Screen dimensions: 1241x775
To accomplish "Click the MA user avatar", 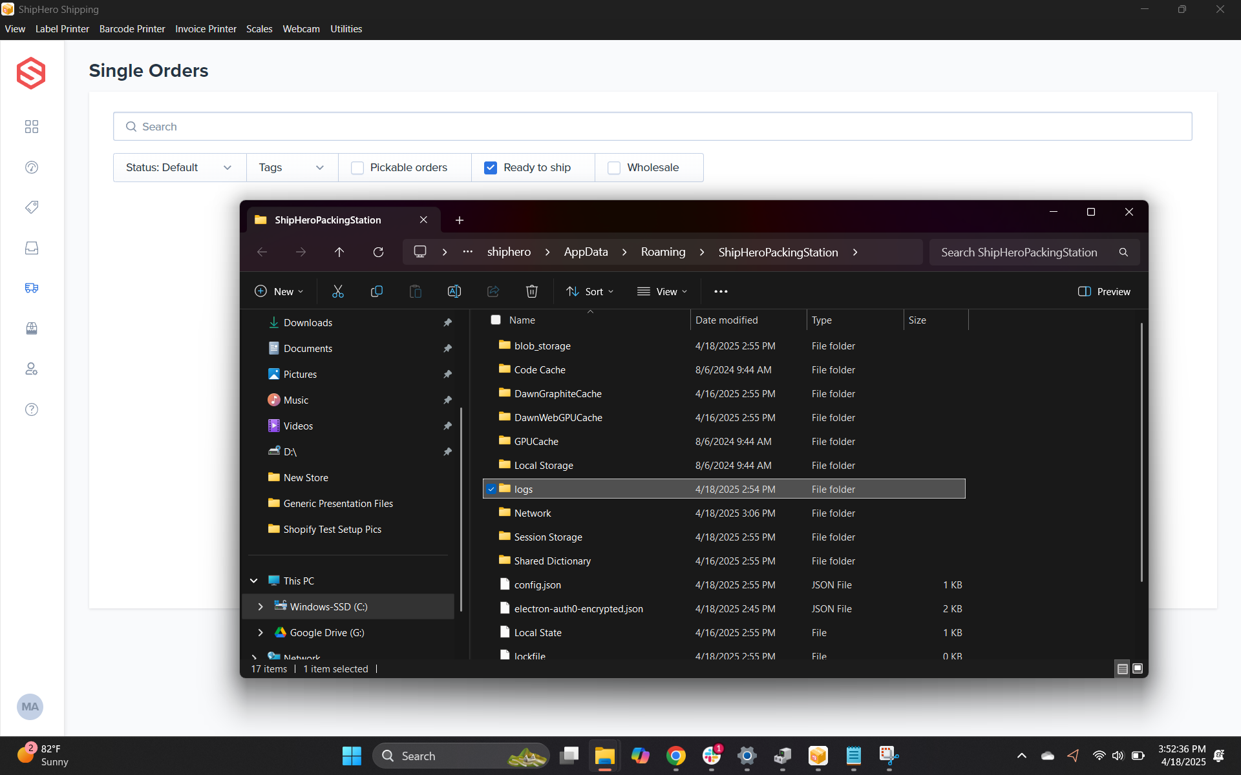I will [30, 707].
